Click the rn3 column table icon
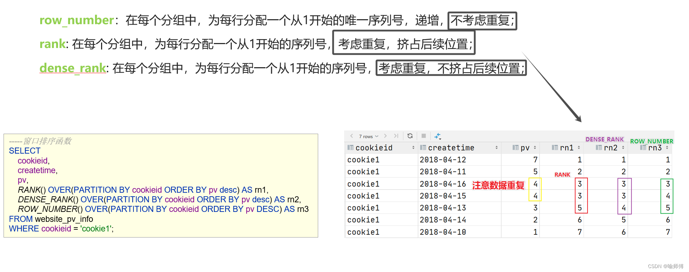Screen dimensions: 689x272 tap(643, 148)
